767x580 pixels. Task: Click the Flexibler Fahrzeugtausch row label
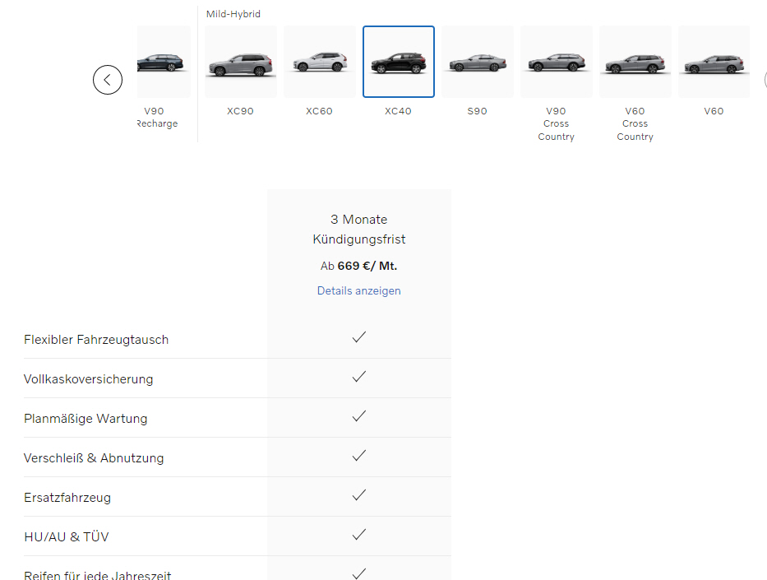(x=96, y=340)
